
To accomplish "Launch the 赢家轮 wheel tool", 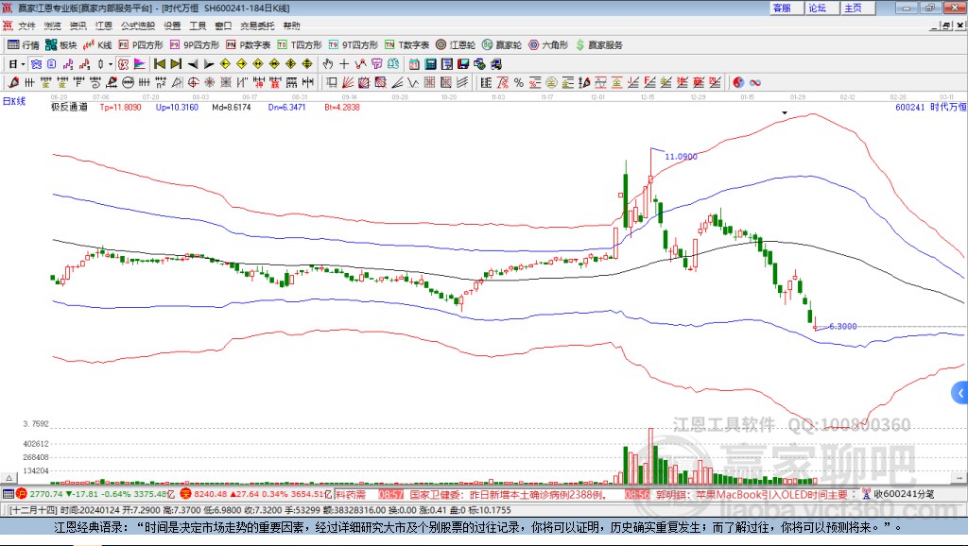I will point(502,45).
